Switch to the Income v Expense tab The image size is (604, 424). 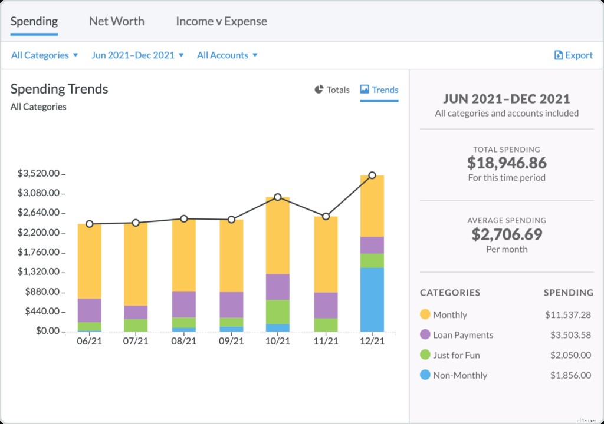click(221, 21)
